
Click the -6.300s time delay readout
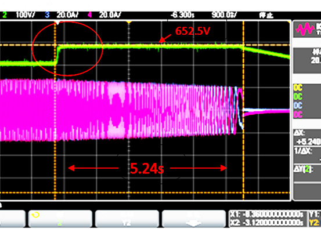(182, 15)
